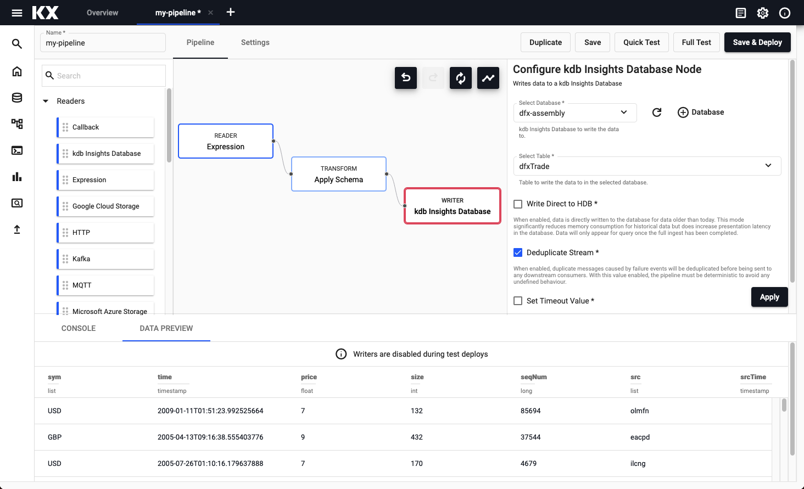Click the pipeline Name input field
The width and height of the screenshot is (804, 489).
(103, 43)
